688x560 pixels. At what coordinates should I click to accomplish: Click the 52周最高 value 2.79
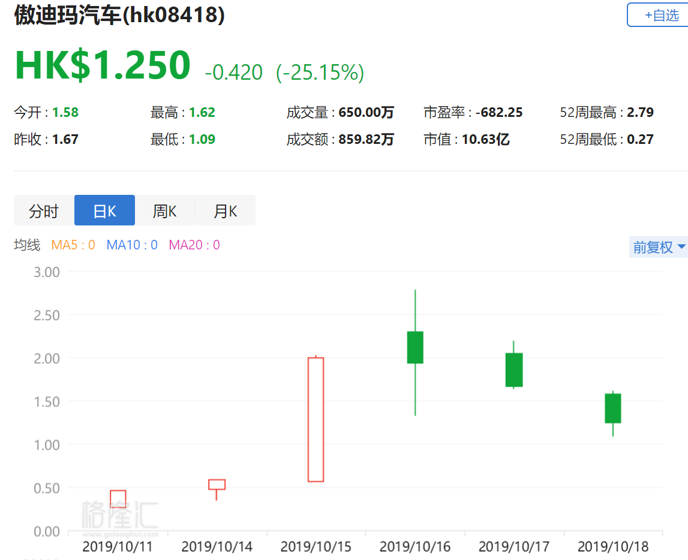(640, 112)
